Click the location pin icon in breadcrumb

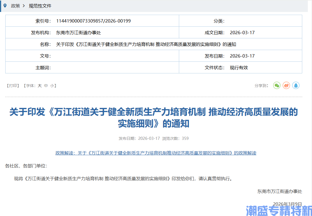tap(5, 6)
